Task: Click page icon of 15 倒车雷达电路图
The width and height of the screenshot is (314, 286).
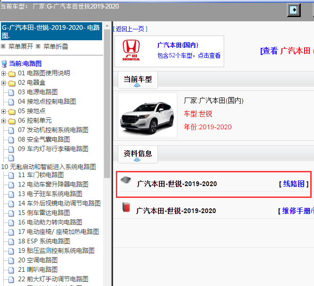Action: click(11, 213)
